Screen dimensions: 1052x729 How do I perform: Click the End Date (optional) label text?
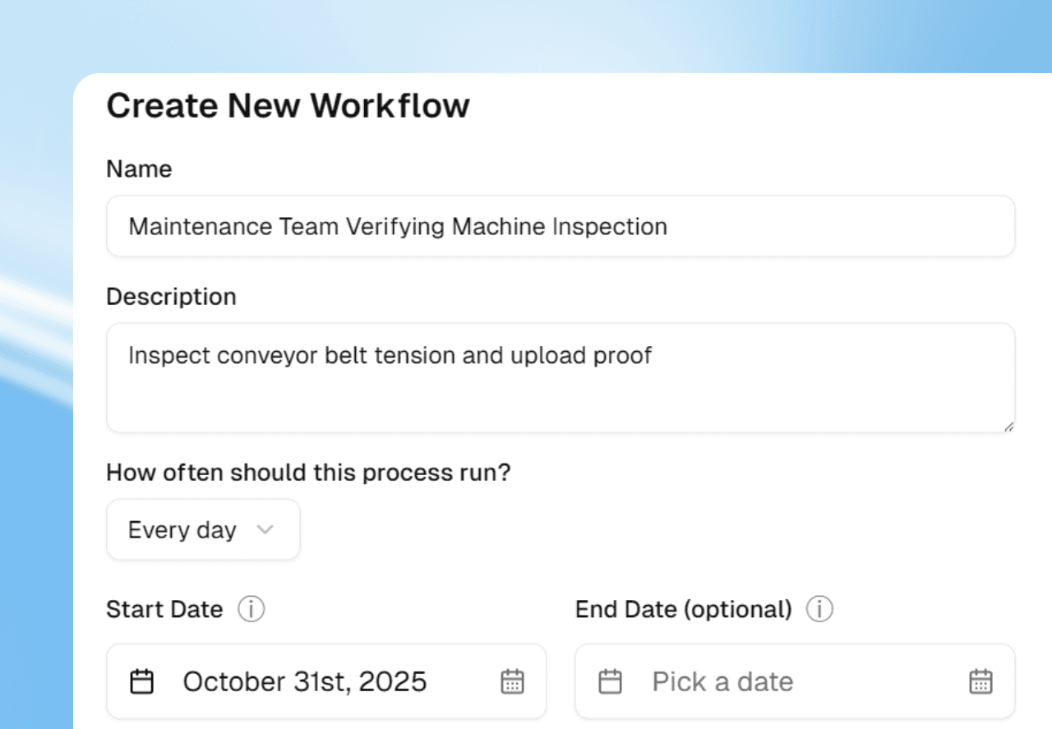[x=683, y=610]
